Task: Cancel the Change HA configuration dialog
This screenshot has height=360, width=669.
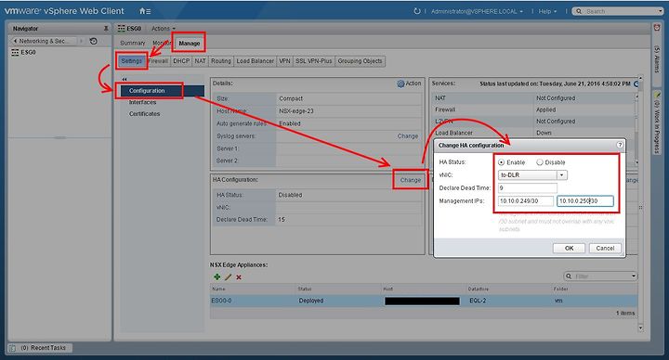Action: 605,248
